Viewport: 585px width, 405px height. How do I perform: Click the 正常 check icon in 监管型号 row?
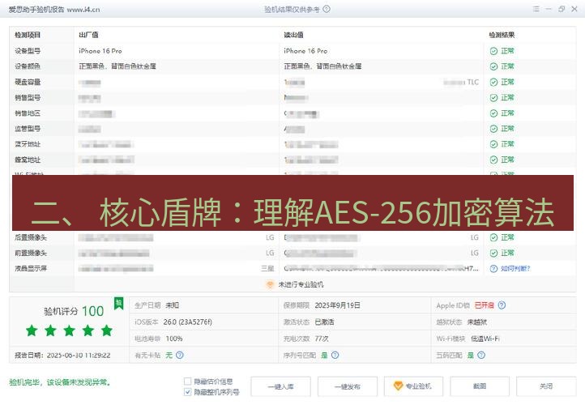pyautogui.click(x=493, y=129)
